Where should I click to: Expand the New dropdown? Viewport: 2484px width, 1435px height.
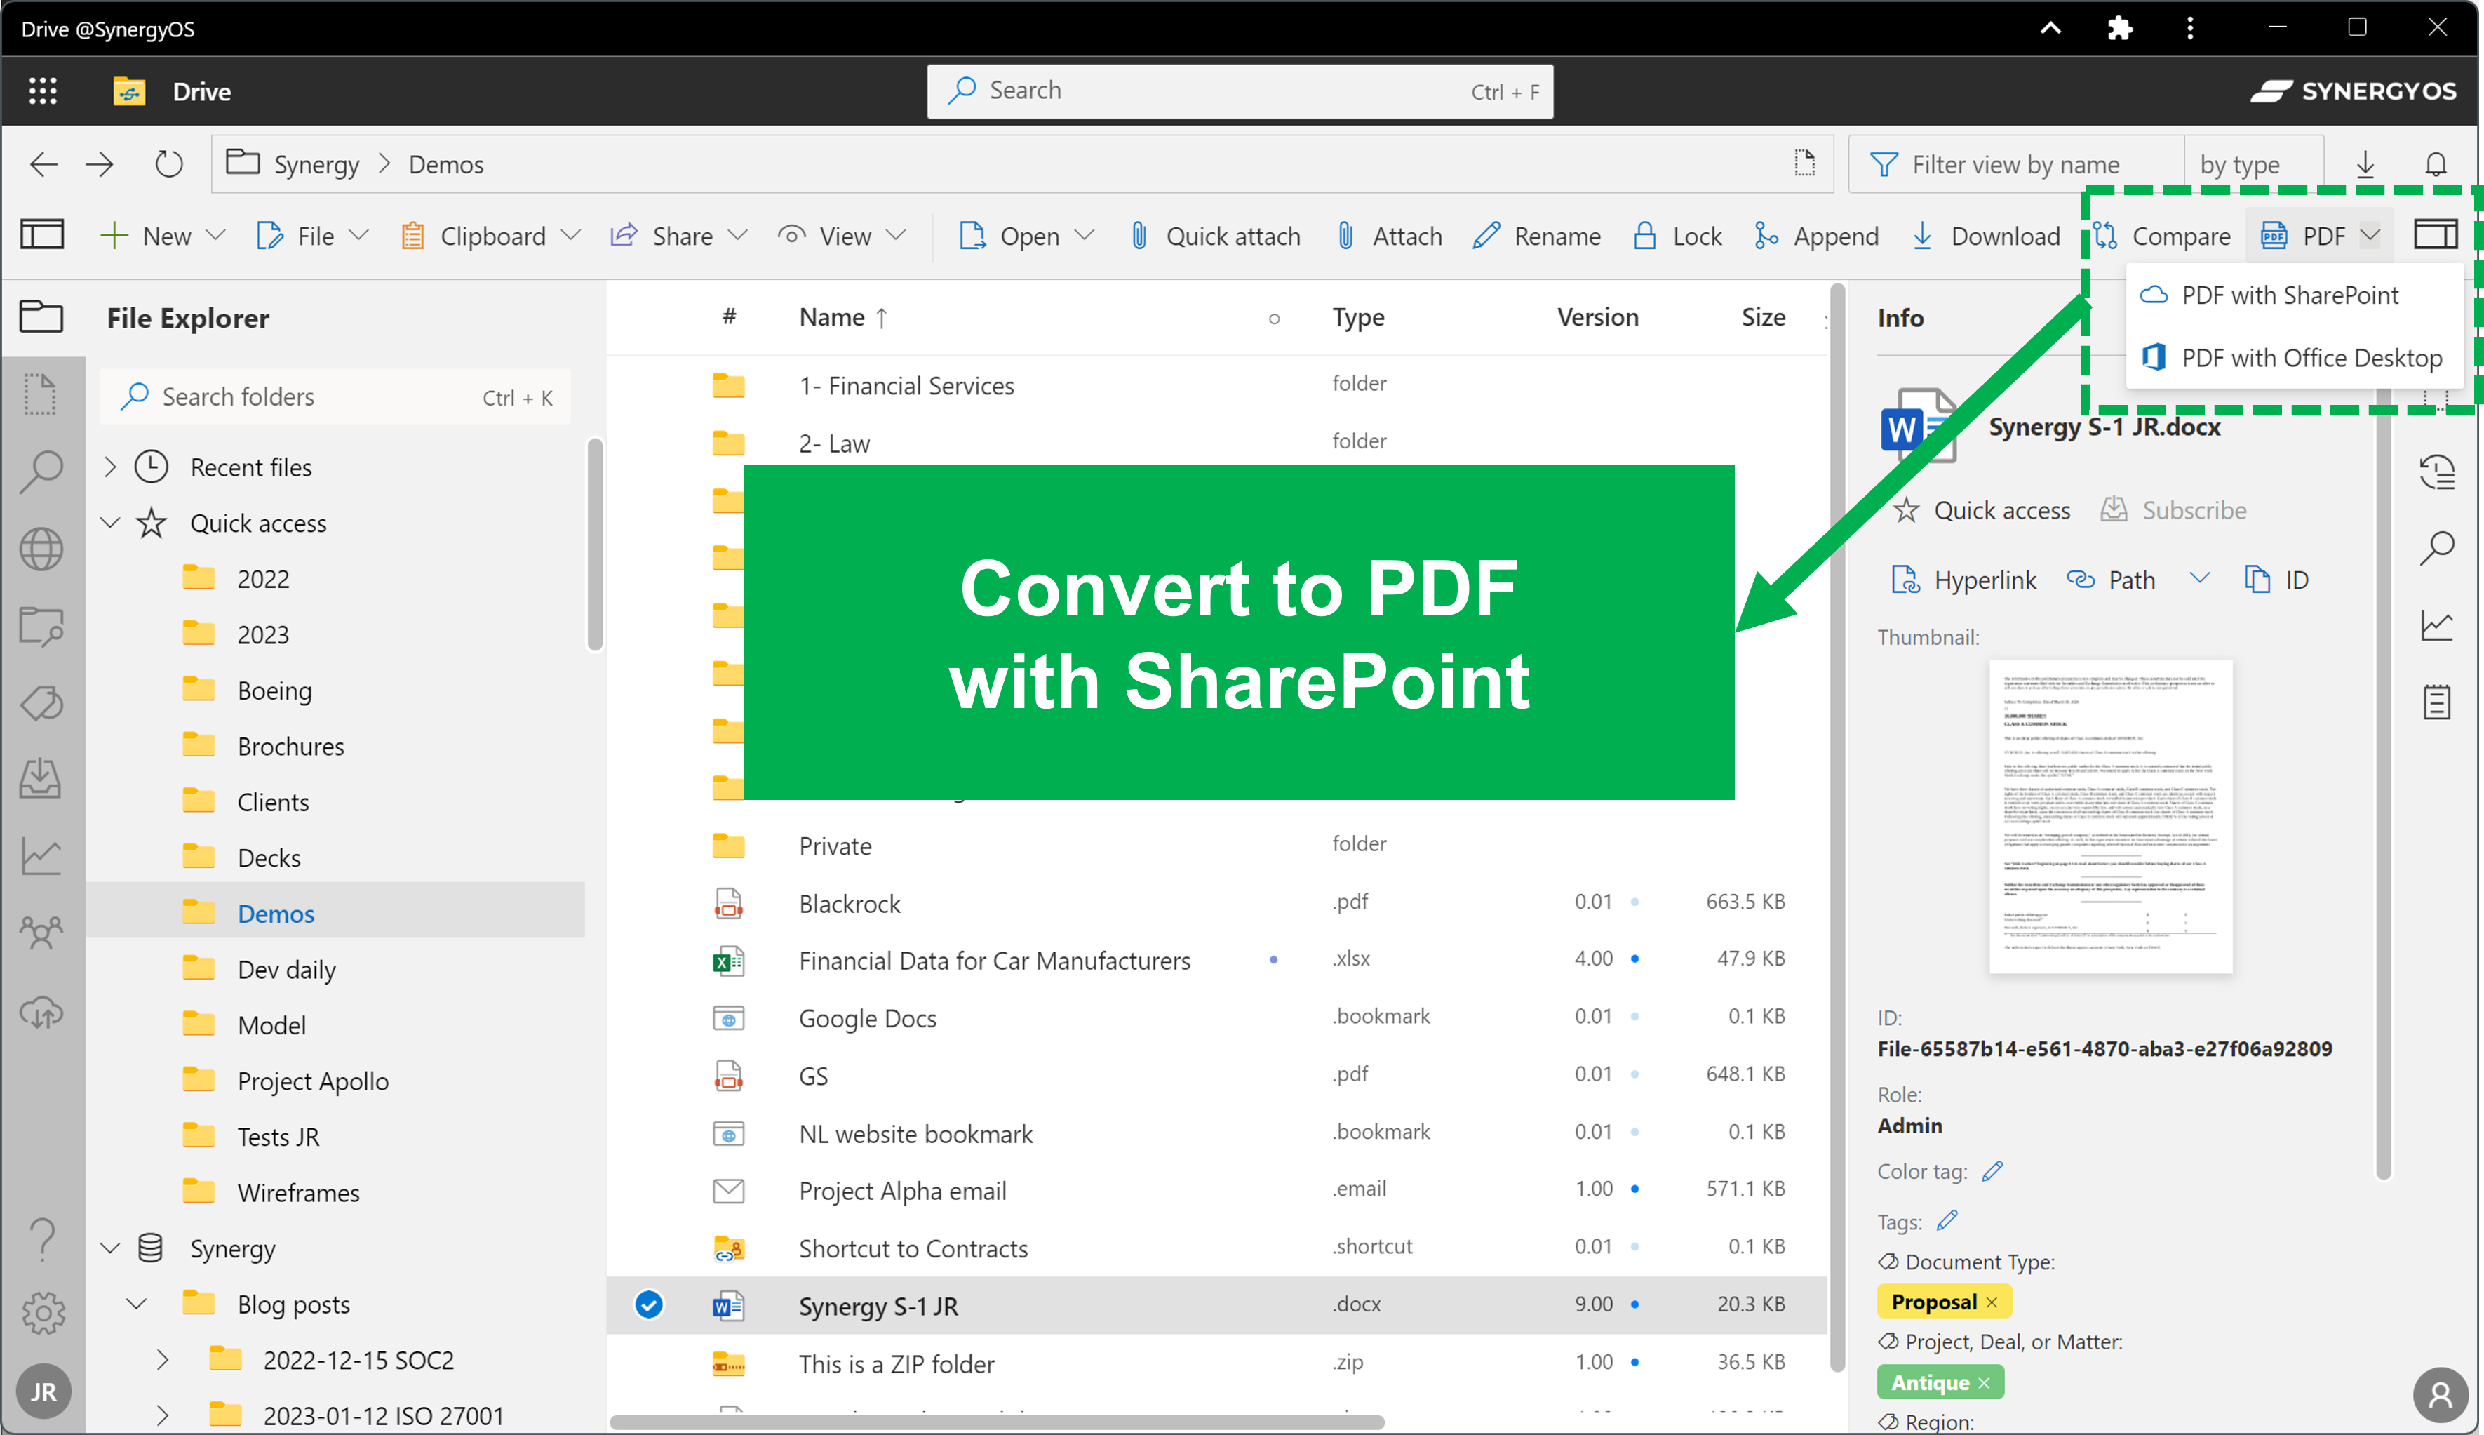click(217, 236)
